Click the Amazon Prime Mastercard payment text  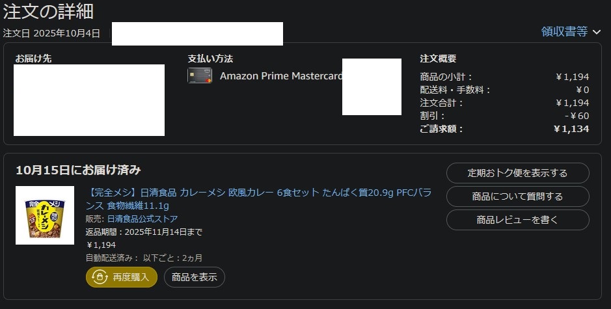pyautogui.click(x=280, y=76)
